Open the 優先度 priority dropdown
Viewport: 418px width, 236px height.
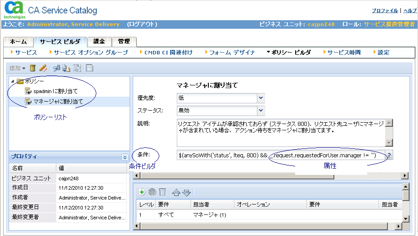point(261,98)
